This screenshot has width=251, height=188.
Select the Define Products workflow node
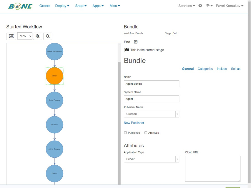54,100
